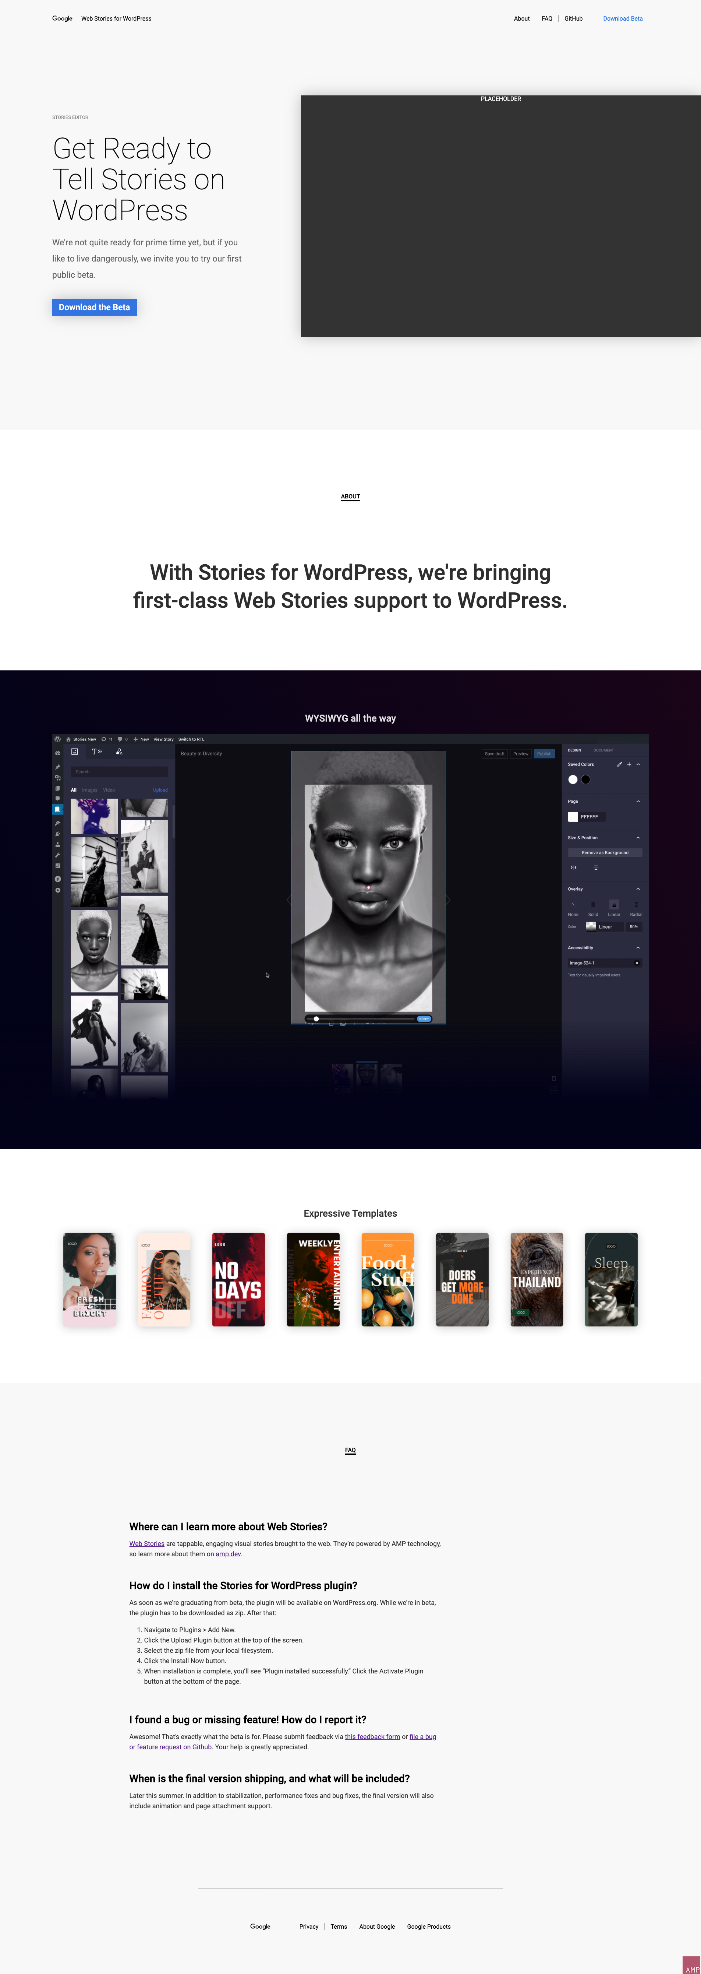The height and width of the screenshot is (1974, 701).
Task: Clear the image-524-1 alt text with x
Action: coord(637,963)
